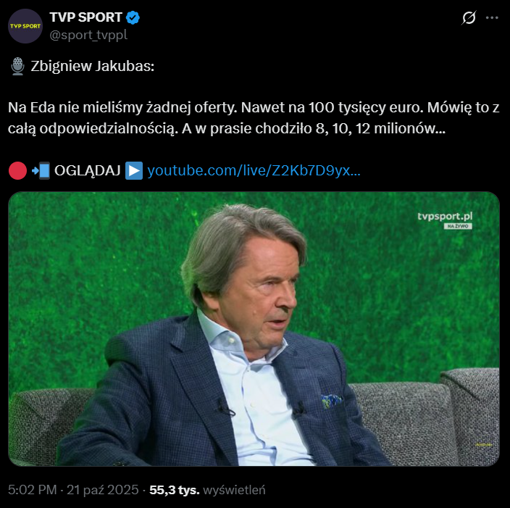Click the blue verified badge

click(134, 18)
